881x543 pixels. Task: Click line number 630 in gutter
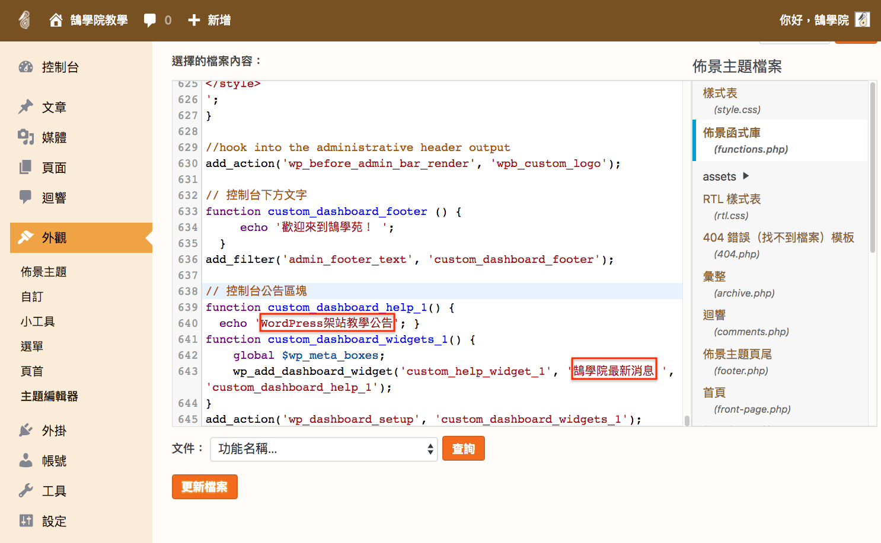coord(188,163)
